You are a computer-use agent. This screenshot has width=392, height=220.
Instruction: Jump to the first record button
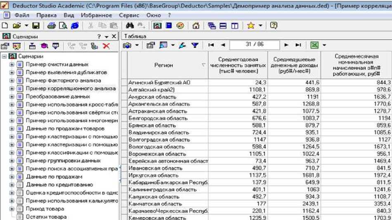click(x=211, y=45)
